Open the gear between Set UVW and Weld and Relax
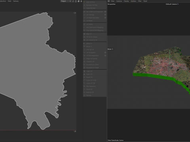This screenshot has width=190, height=142. [105, 15]
